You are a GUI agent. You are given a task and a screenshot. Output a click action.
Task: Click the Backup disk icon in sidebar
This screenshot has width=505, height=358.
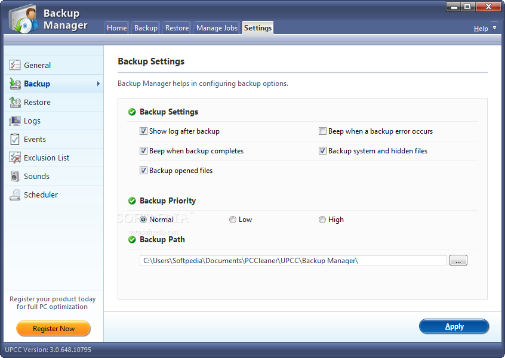pos(15,84)
